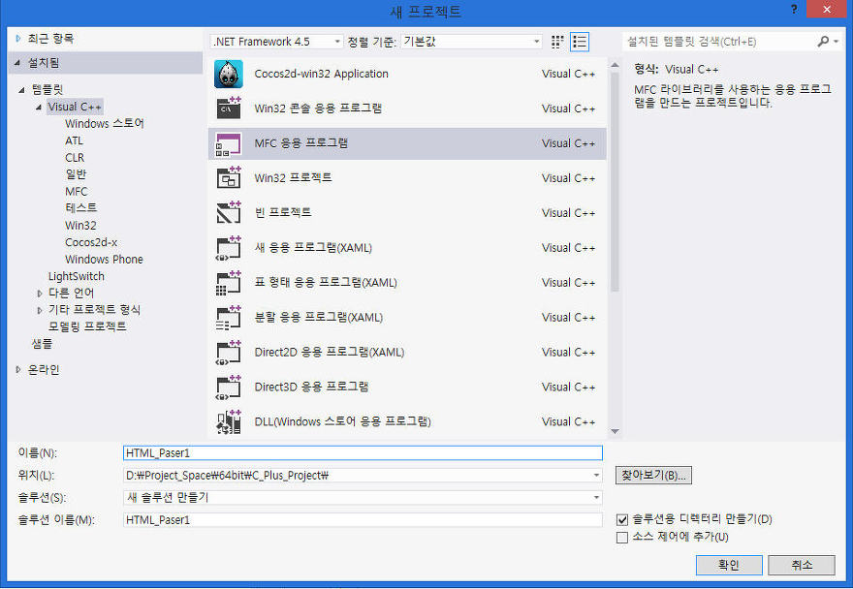Open the .NET Framework 4.5 dropdown
Screen dimensions: 853x589
(276, 42)
